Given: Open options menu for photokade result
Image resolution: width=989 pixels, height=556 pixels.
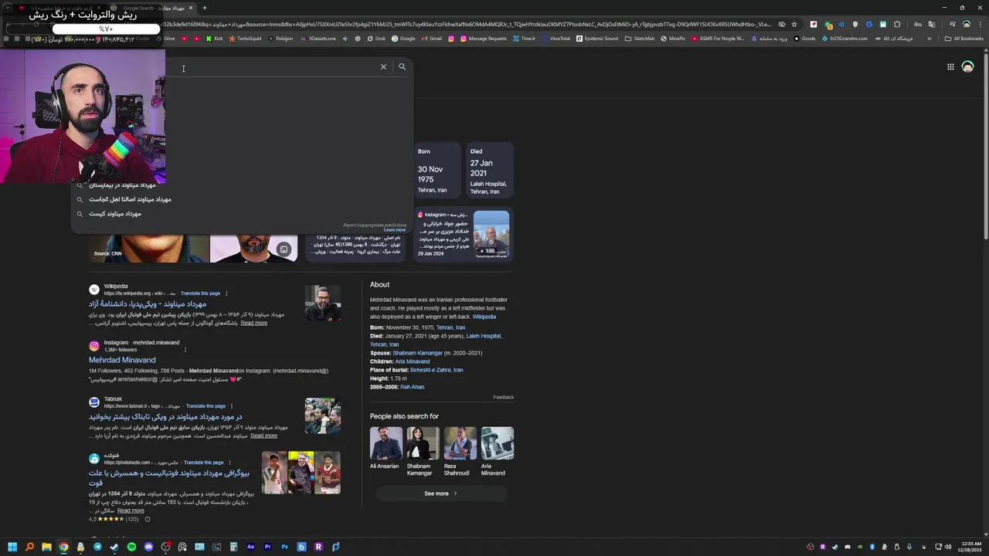Looking at the screenshot, I should (x=229, y=463).
